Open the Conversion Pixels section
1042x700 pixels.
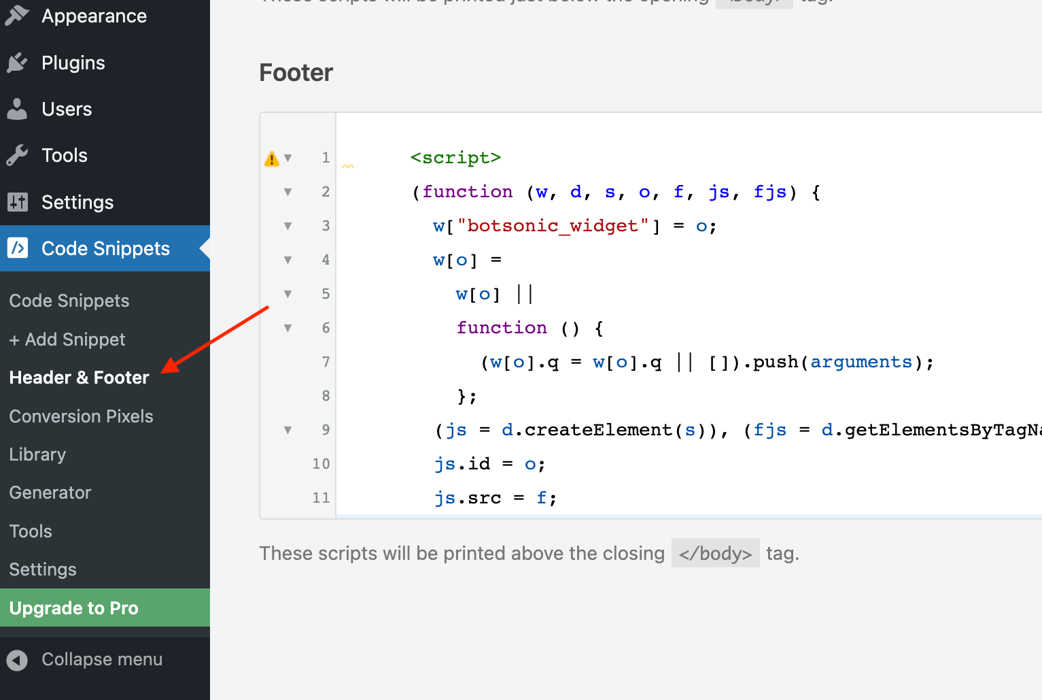(x=81, y=416)
